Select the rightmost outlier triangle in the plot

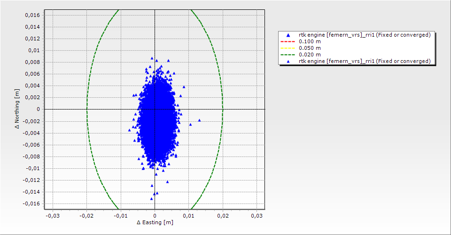(x=199, y=120)
